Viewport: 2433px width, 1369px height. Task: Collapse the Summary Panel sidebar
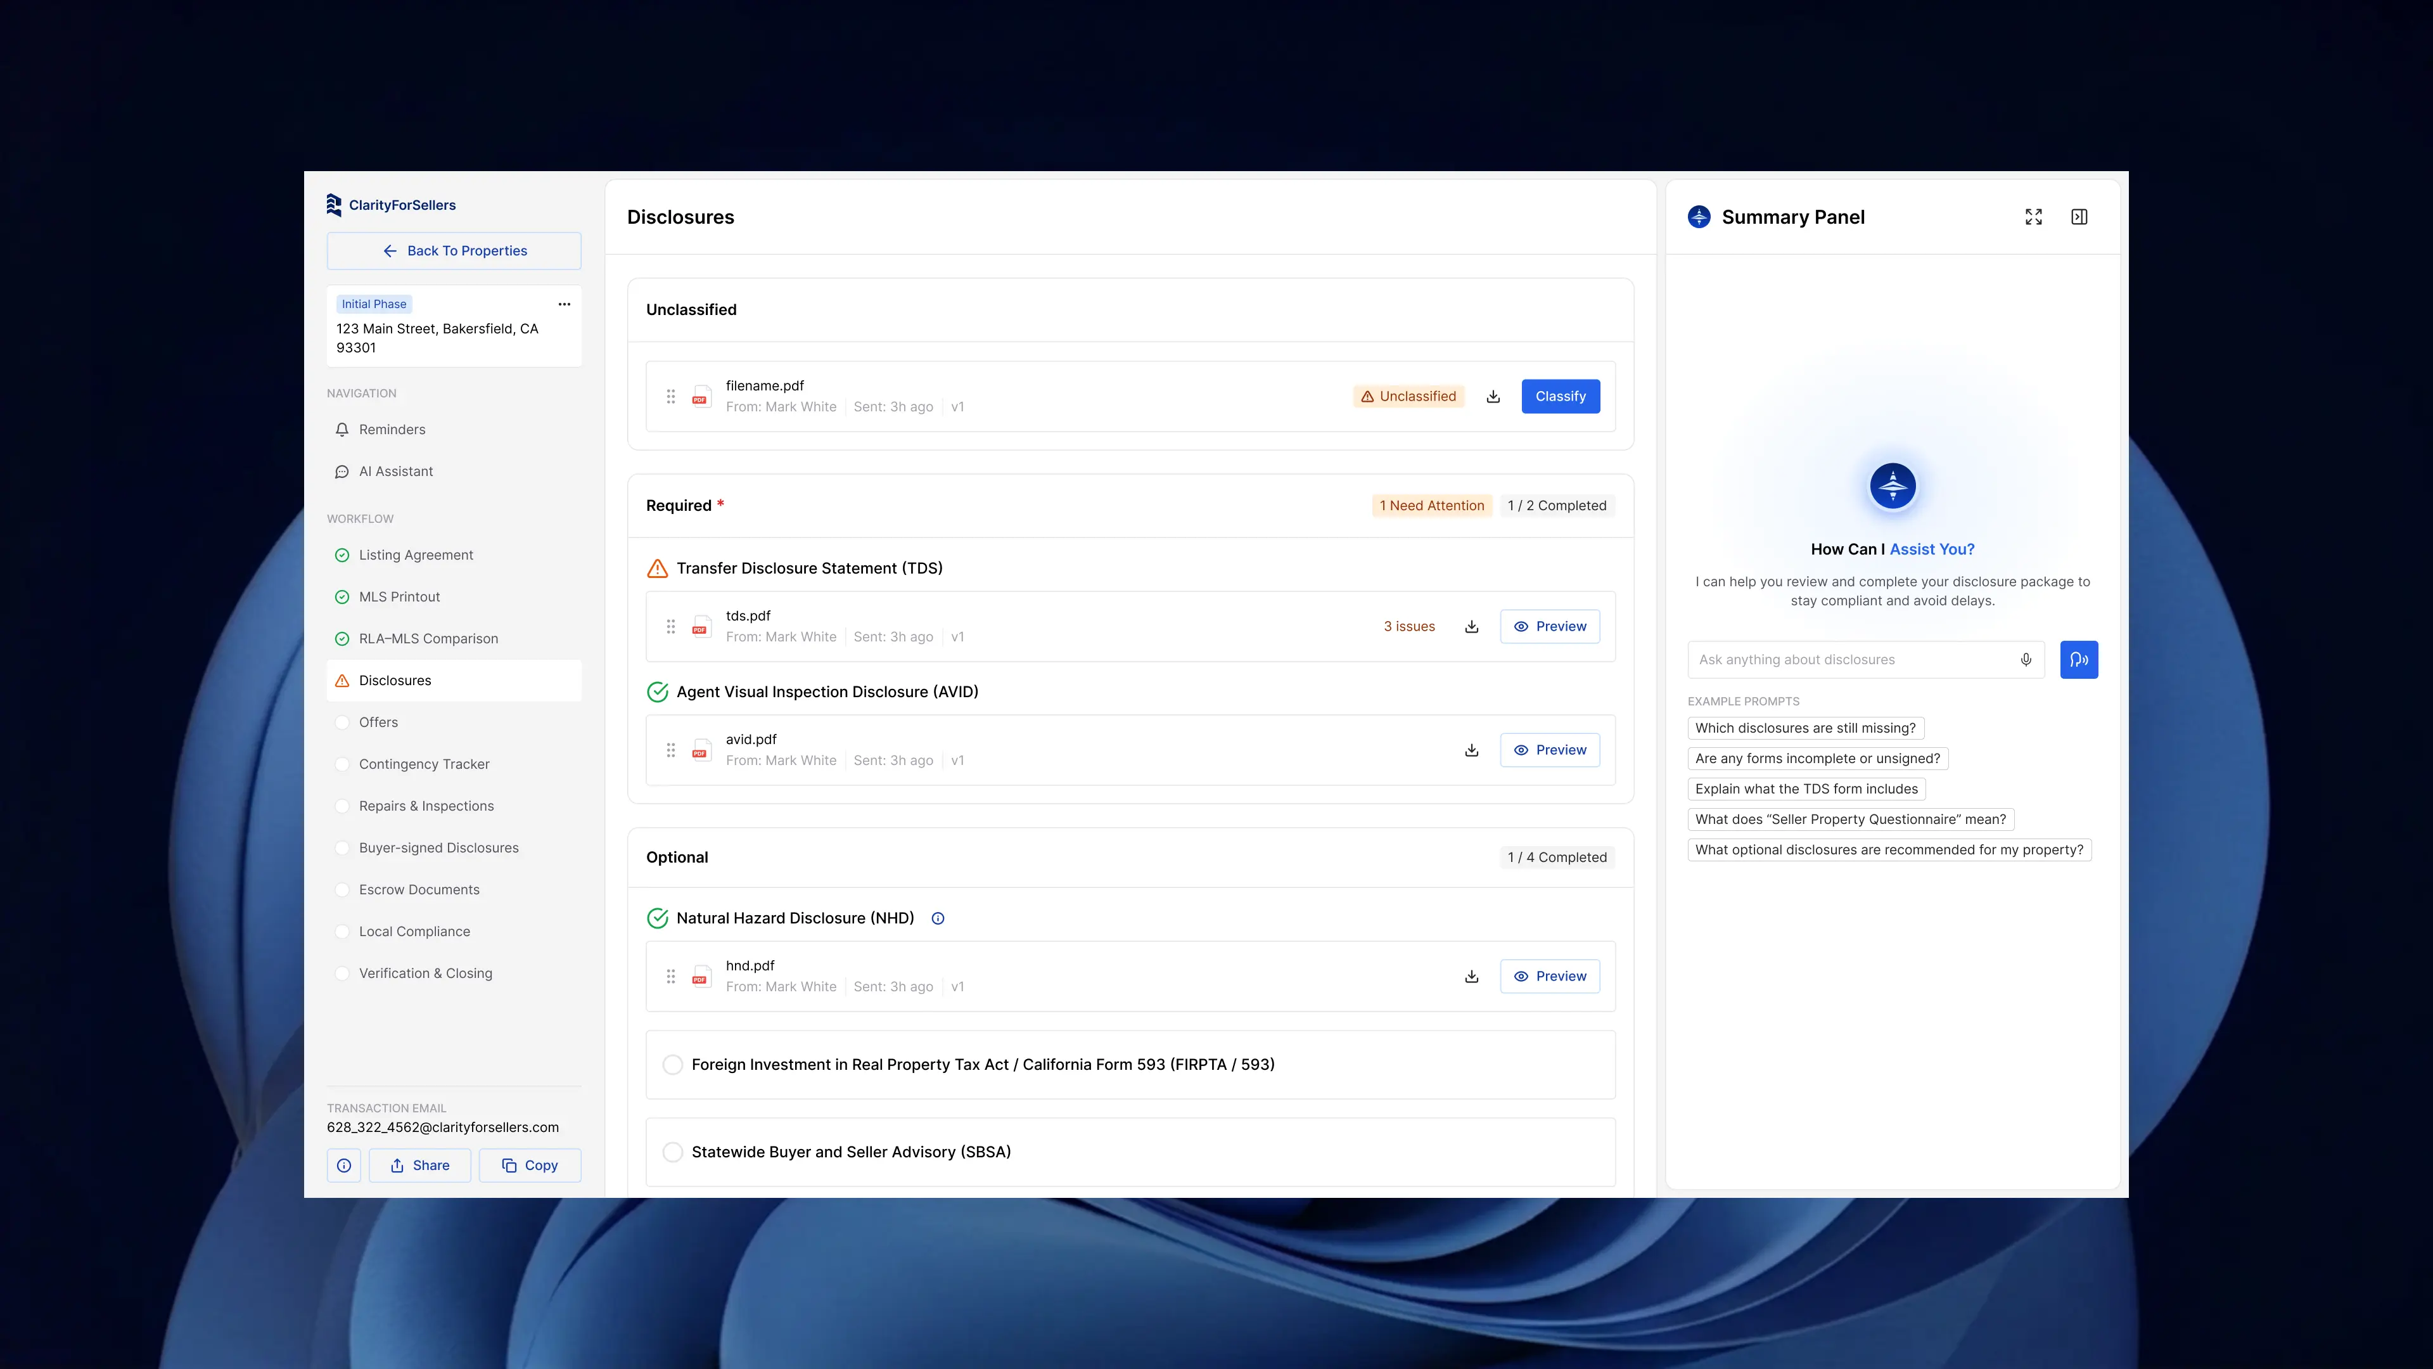[x=2079, y=217]
